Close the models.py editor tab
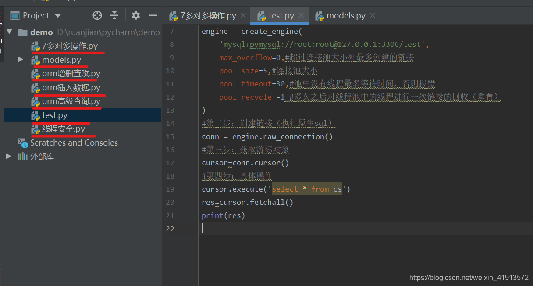The width and height of the screenshot is (533, 286). point(373,16)
